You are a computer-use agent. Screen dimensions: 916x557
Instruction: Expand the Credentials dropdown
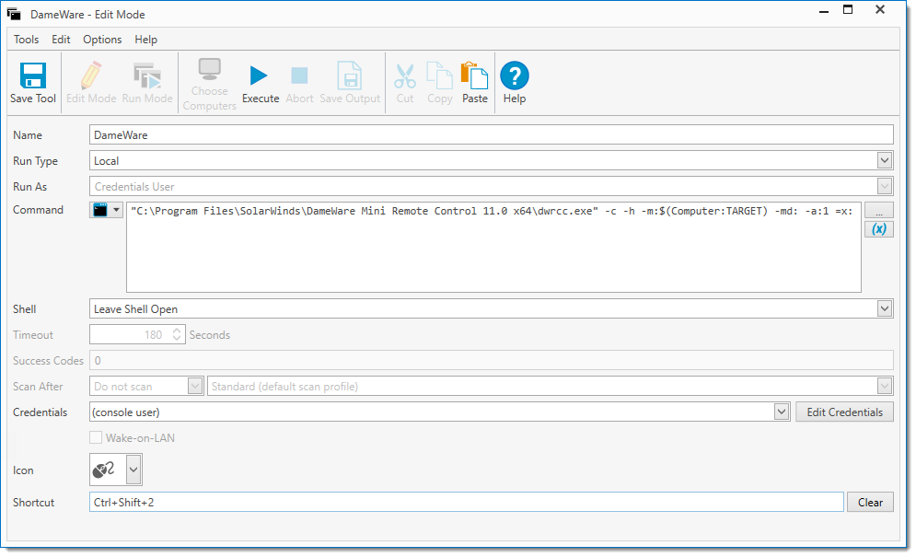782,412
